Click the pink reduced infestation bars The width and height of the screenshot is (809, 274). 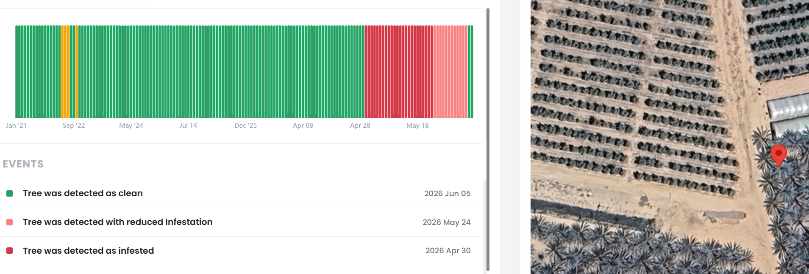450,71
